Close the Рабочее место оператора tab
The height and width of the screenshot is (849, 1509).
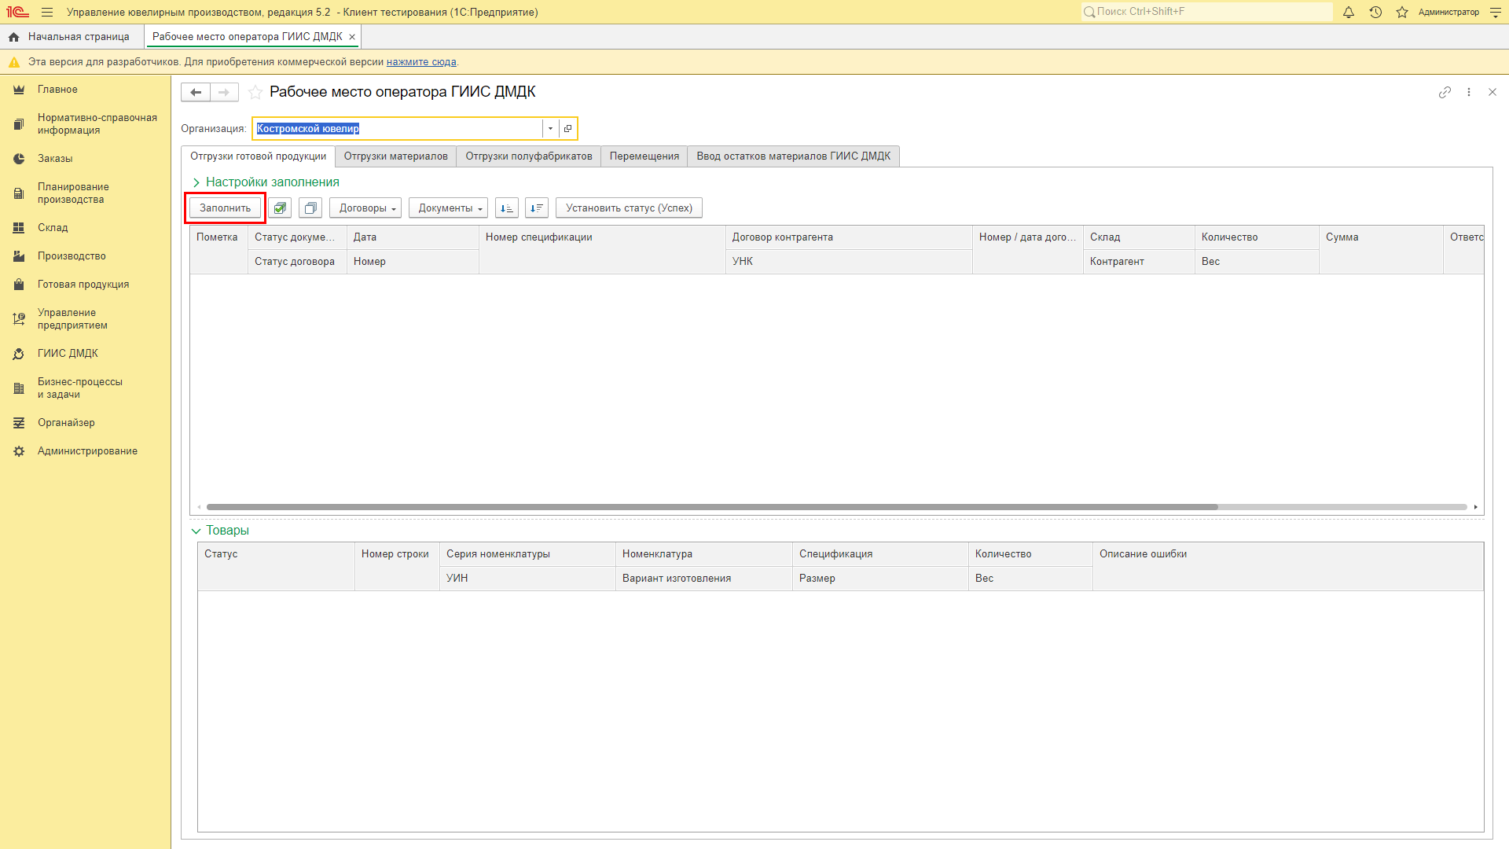tap(352, 37)
